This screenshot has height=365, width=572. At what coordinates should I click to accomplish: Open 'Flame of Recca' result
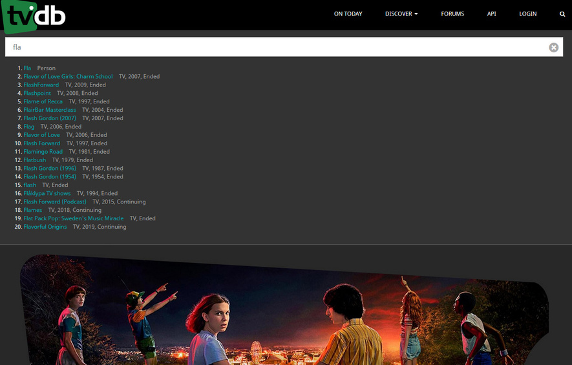(x=43, y=101)
